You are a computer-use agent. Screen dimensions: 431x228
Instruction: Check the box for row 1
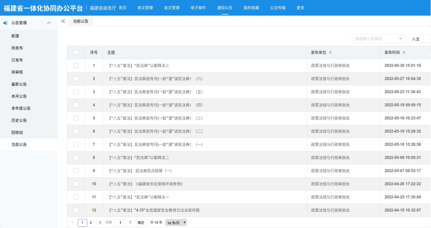coord(76,66)
